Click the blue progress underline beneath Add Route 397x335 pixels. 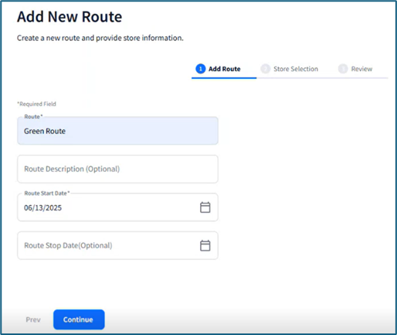pos(224,78)
